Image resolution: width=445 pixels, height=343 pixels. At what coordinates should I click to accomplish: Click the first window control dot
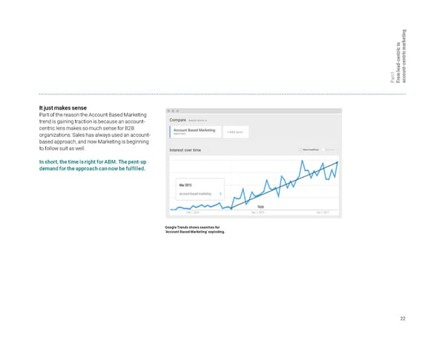[170, 112]
